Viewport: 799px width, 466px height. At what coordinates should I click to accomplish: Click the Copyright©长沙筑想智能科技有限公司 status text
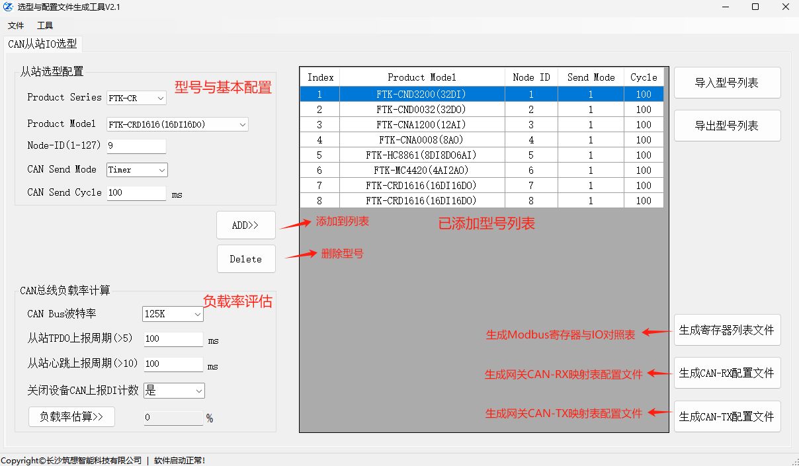(x=71, y=460)
